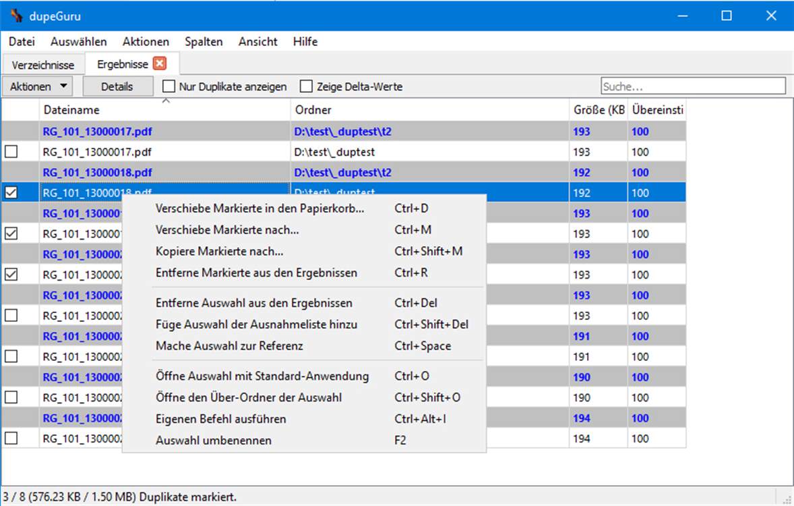
Task: Toggle the 'Zeige Delta-Werte' checkbox
Action: (306, 87)
